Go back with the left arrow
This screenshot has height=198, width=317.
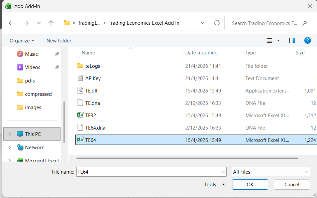[x=11, y=23]
